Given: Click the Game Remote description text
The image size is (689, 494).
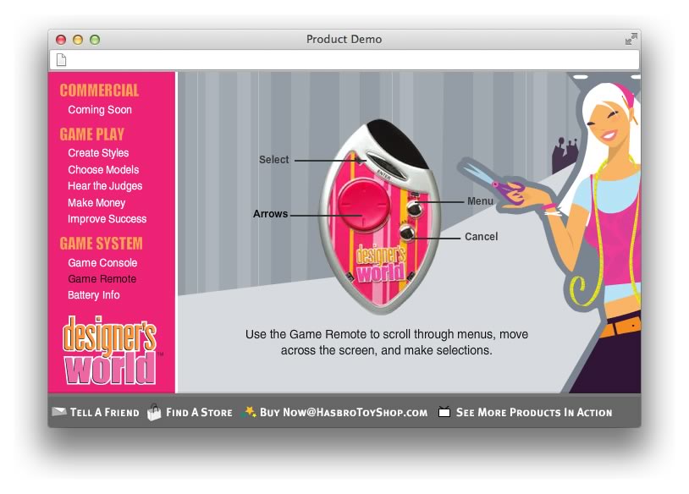Looking at the screenshot, I should click(x=387, y=342).
